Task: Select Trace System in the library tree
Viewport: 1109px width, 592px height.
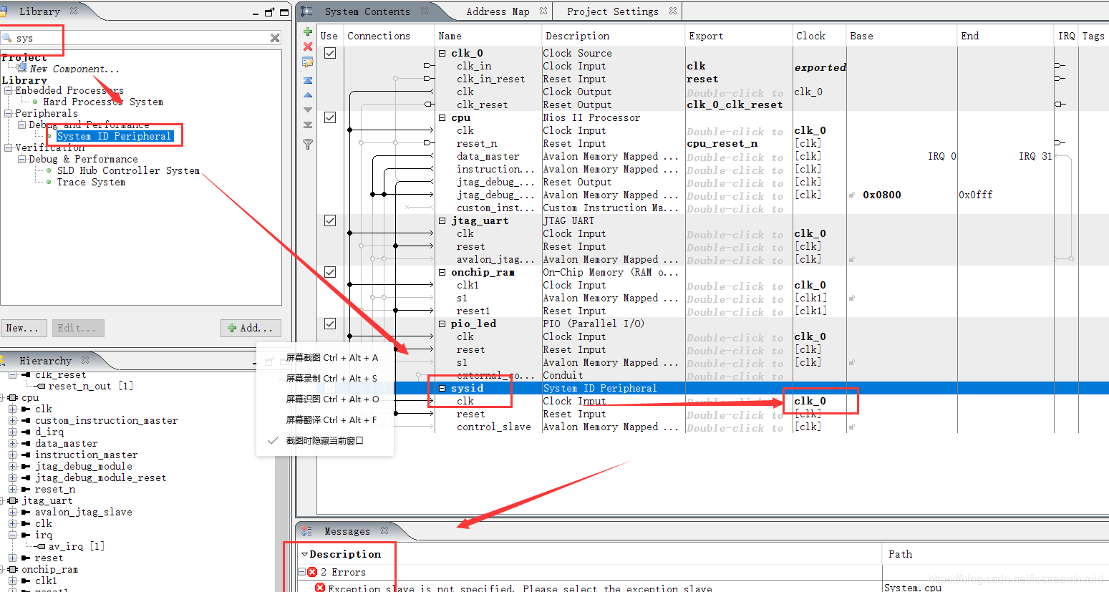Action: point(91,182)
